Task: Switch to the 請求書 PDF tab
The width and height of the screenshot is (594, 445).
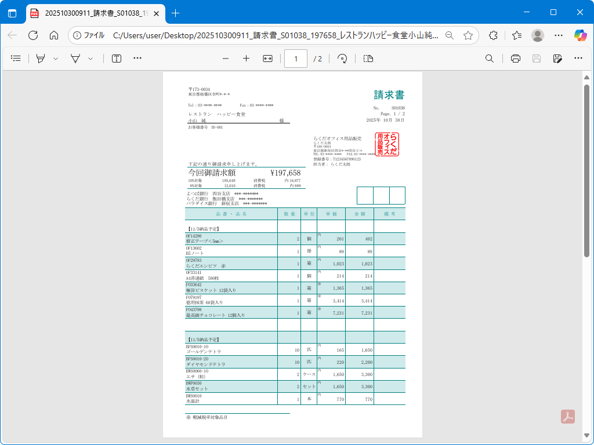Action: click(93, 13)
